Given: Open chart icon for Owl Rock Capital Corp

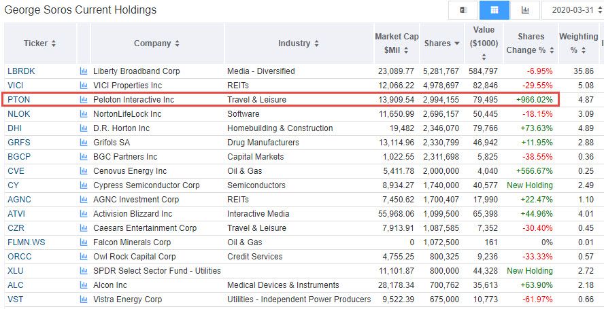Looking at the screenshot, I should click(x=84, y=256).
